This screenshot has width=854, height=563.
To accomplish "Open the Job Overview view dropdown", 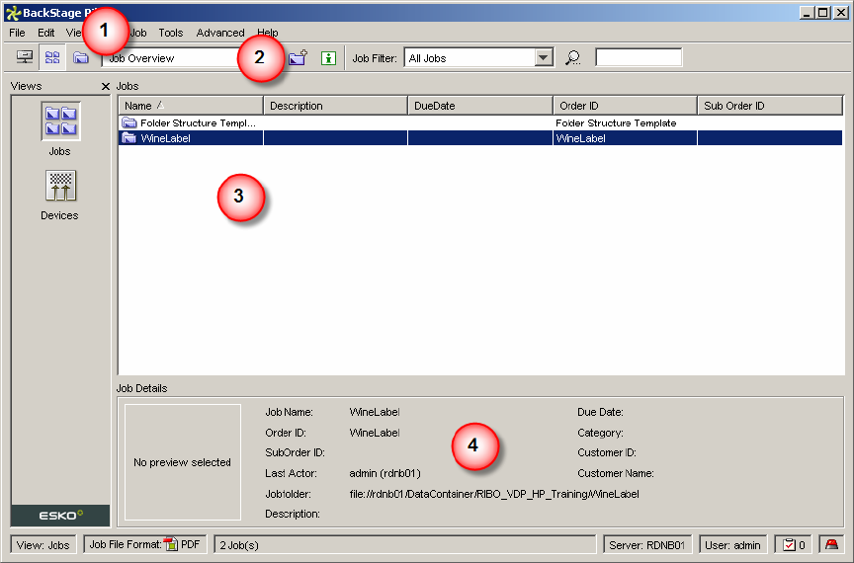I will click(173, 57).
